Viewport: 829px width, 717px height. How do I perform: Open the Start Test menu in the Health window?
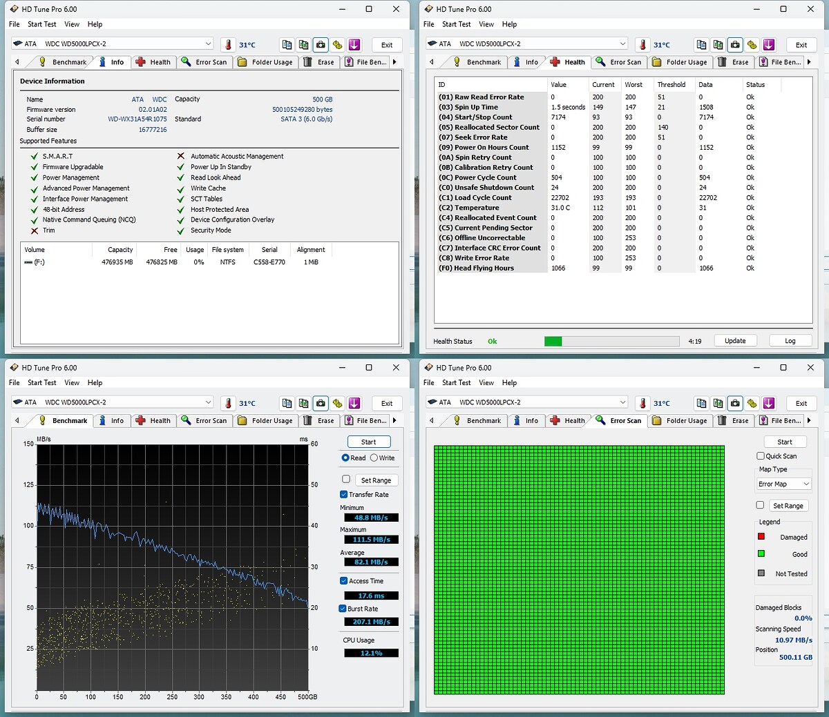tap(457, 24)
